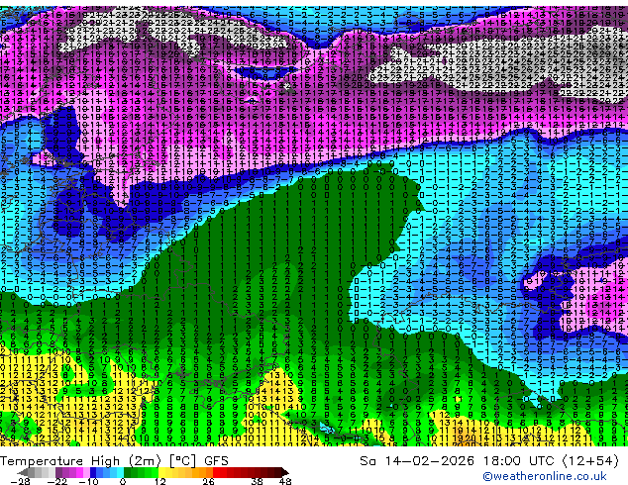Click the bright red legend swatch above 26
Image resolution: width=628 pixels, height=485 pixels.
pos(216,472)
